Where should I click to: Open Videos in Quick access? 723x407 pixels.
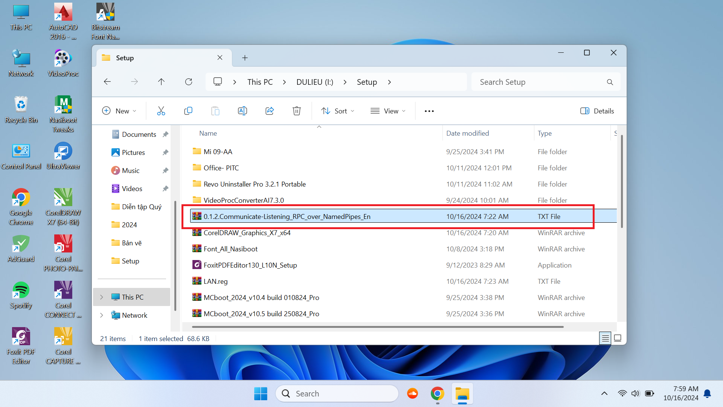tap(132, 189)
